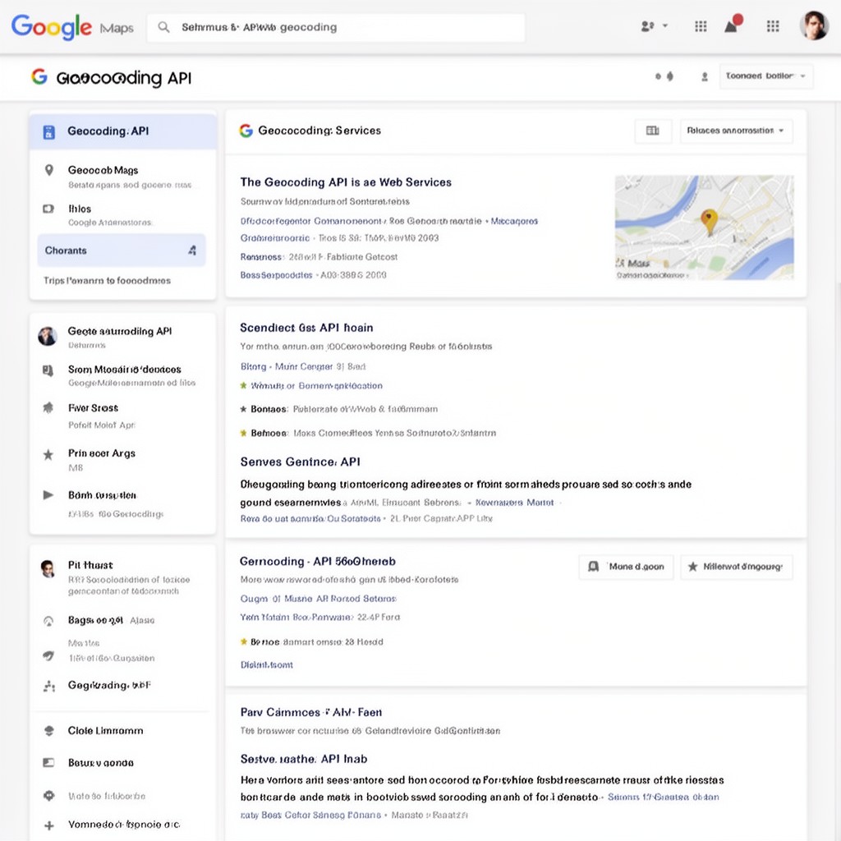841x841 pixels.
Task: Click the 'Nitlerwot d'mgourg' star button
Action: (x=737, y=567)
